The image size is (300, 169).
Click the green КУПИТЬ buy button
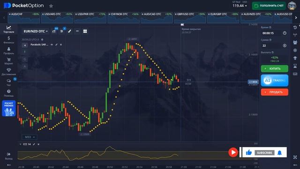pos(274,69)
